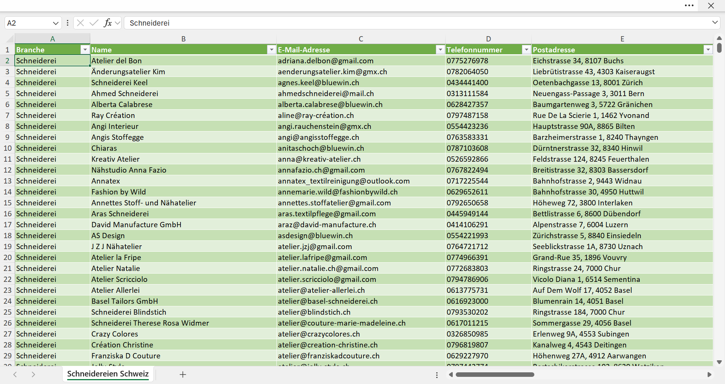The width and height of the screenshot is (725, 384).
Task: Open the dropdown next to the fx button
Action: click(x=117, y=23)
